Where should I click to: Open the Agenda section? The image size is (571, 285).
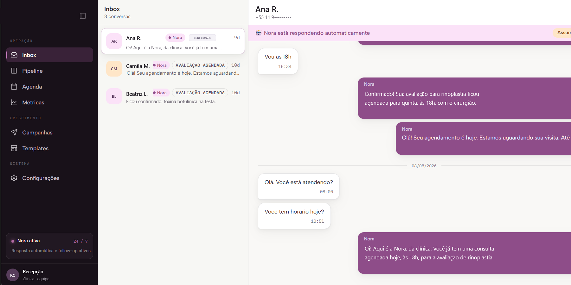click(x=49, y=87)
